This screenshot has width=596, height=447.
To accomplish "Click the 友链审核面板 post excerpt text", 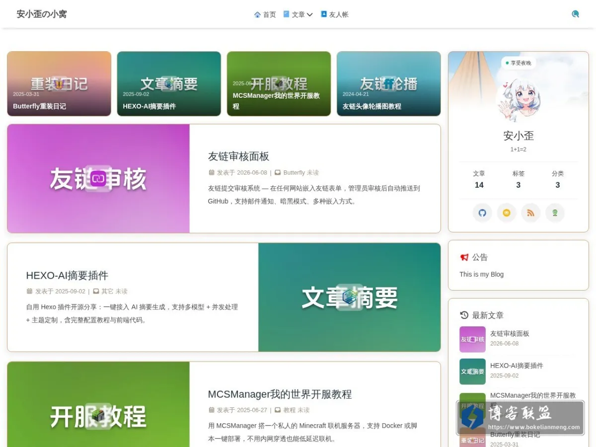I will [314, 195].
